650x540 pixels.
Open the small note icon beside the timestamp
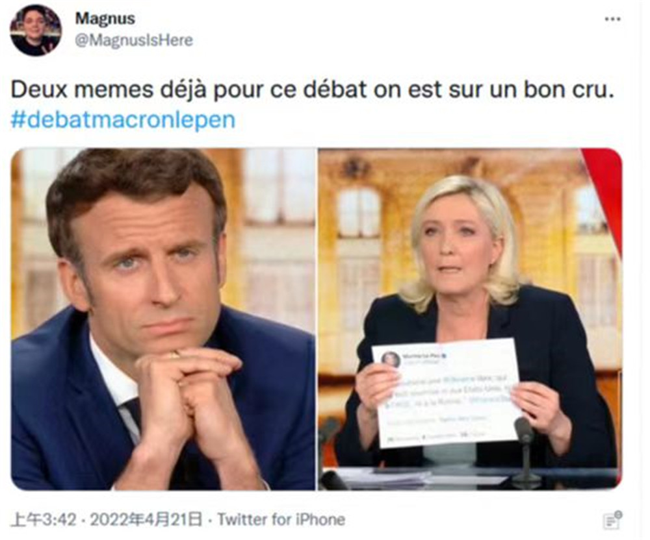click(612, 520)
